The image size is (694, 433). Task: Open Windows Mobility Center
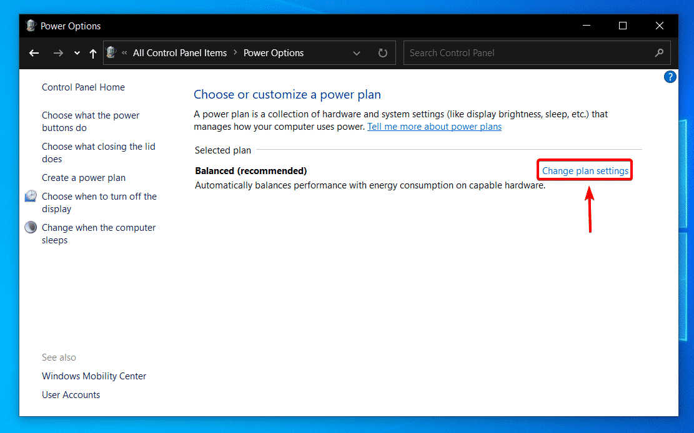click(x=94, y=376)
